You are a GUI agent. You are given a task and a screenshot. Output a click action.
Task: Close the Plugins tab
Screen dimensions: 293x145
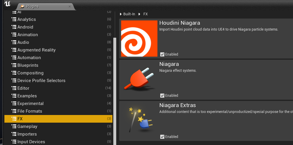coord(70,6)
